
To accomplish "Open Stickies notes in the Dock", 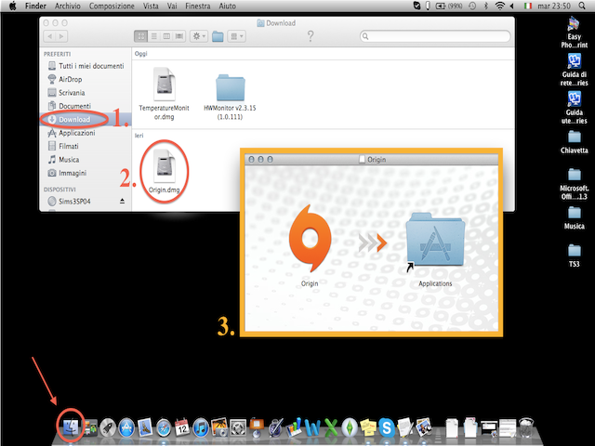I will (x=368, y=428).
